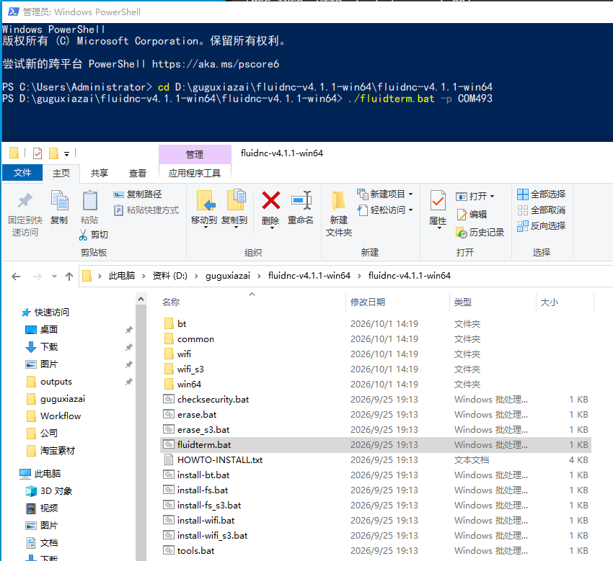Expand the New item dropdown
This screenshot has height=561, width=613.
[x=411, y=194]
